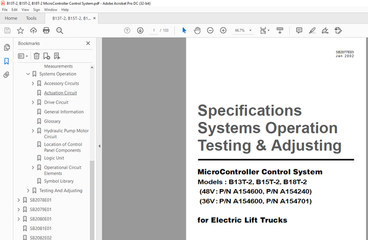Open the Glossary bookmark
This screenshot has height=240, width=368.
(x=52, y=121)
